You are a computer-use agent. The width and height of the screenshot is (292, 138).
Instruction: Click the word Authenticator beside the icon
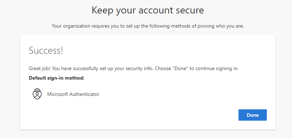coord(84,94)
